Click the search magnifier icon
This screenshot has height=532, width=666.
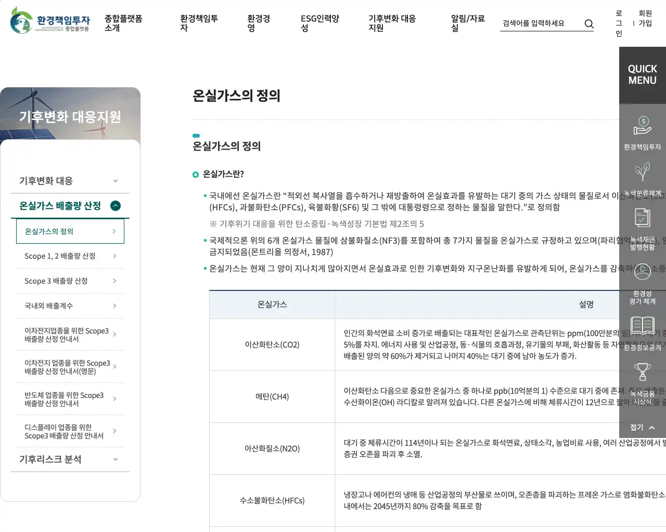tap(588, 24)
